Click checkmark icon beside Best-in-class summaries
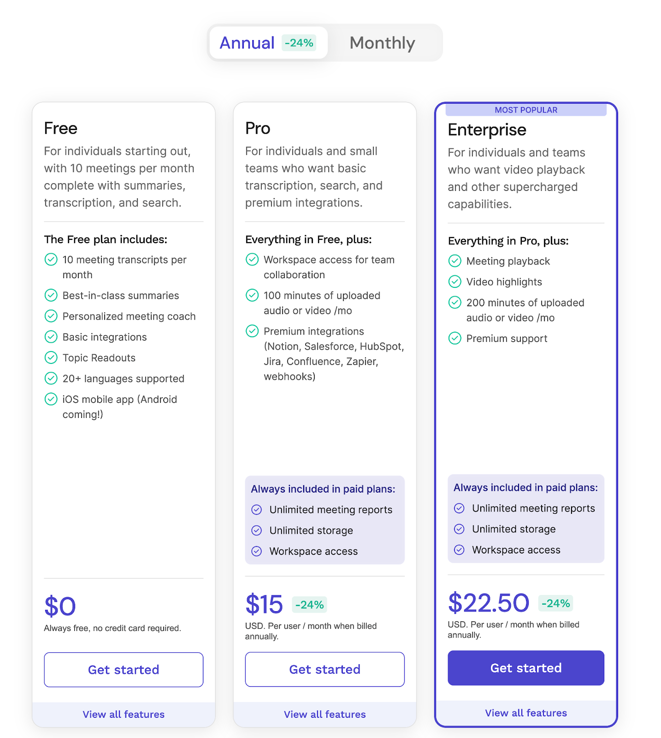The height and width of the screenshot is (738, 661). (51, 295)
